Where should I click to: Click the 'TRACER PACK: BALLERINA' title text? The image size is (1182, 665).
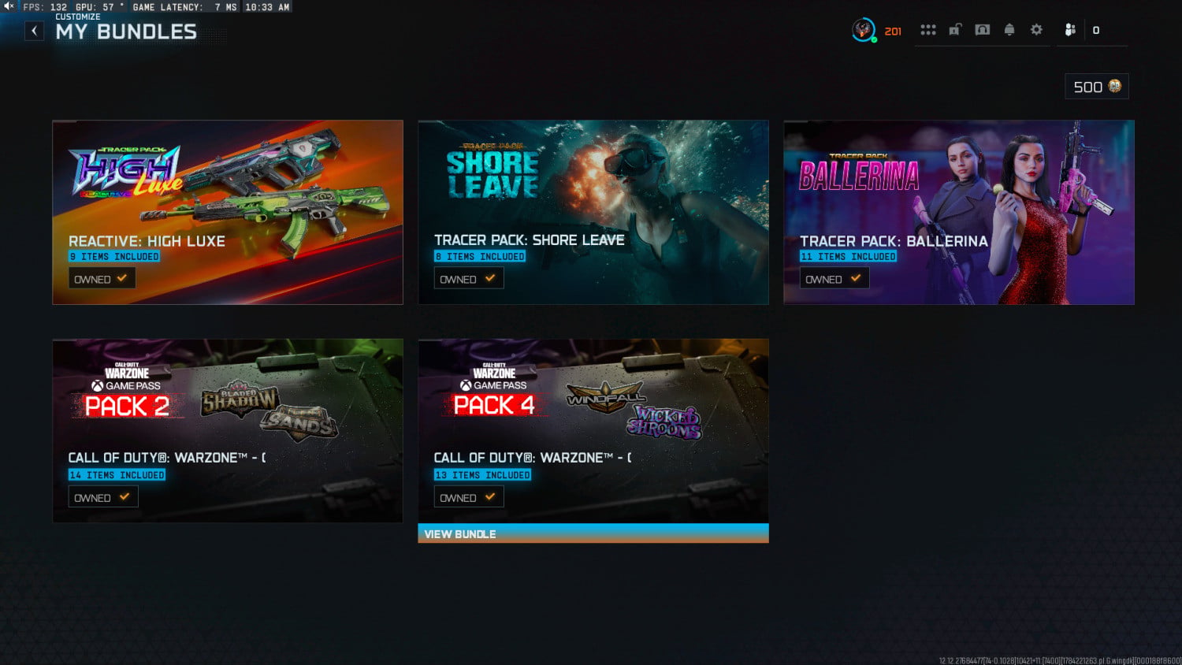894,241
